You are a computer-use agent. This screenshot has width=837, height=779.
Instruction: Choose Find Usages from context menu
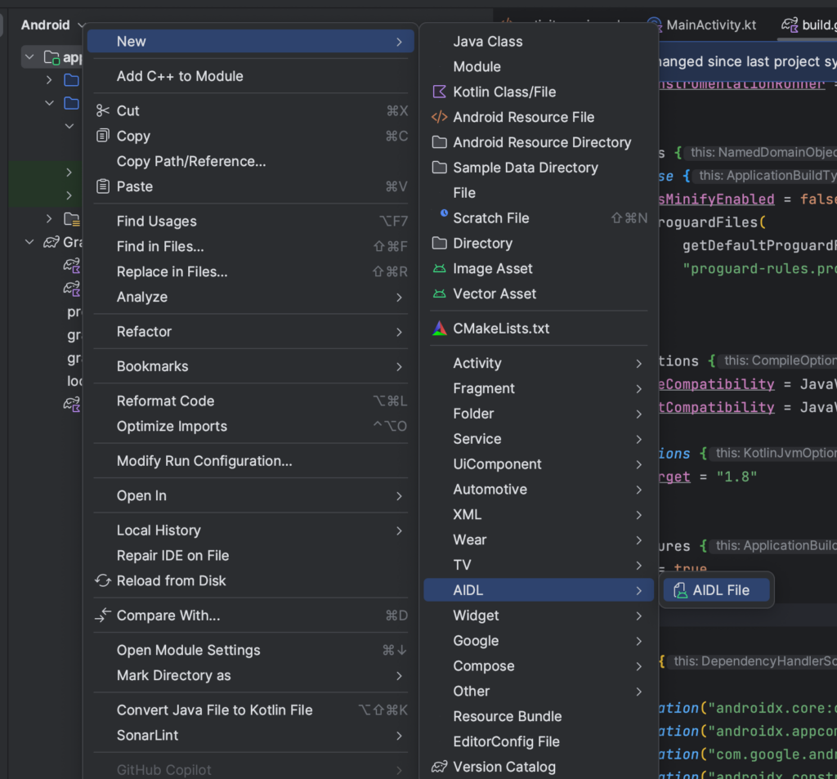click(156, 221)
